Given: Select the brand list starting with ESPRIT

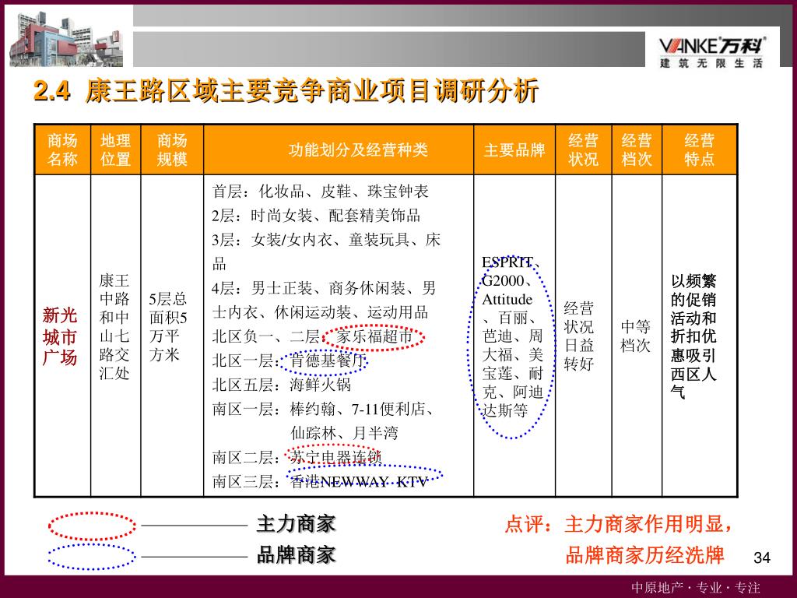Looking at the screenshot, I should point(512,336).
